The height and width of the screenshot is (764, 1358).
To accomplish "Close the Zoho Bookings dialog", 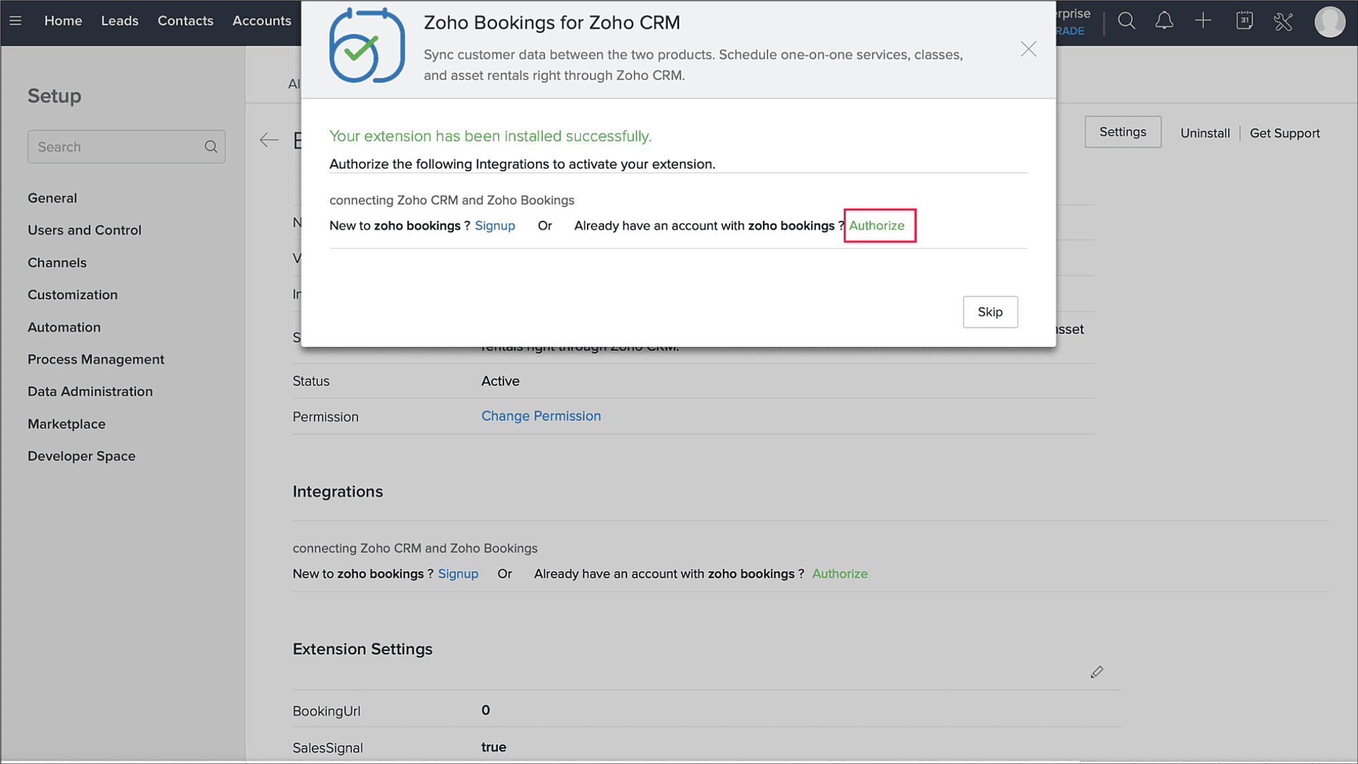I will click(1028, 49).
